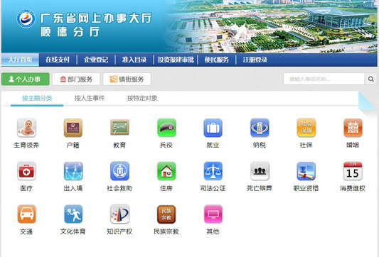Select the 消费维权 calendar icon
The width and height of the screenshot is (379, 257).
[x=353, y=171]
